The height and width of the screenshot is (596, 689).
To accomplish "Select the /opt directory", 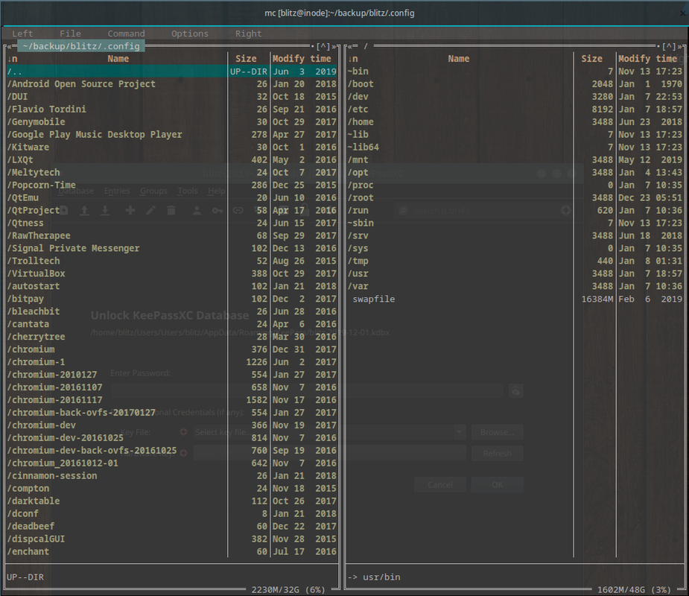I will coord(515,172).
